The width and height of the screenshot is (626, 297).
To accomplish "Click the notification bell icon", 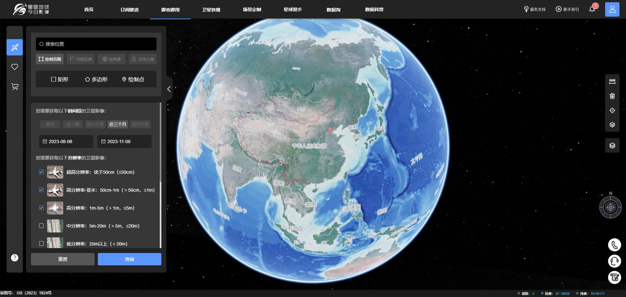I will 592,9.
